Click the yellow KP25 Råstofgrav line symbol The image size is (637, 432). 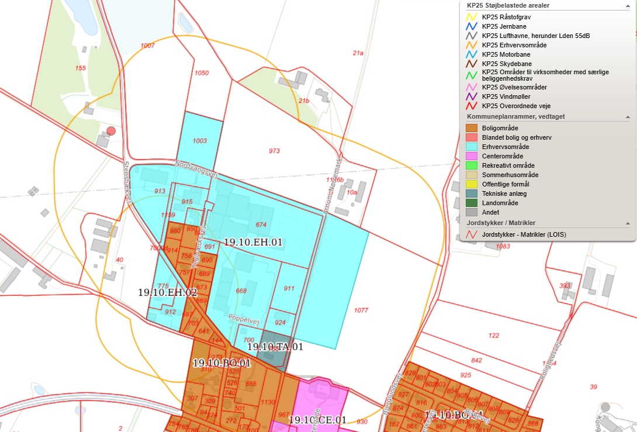tap(472, 17)
